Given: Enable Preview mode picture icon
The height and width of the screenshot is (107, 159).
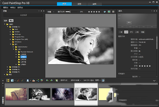Looking at the screenshot, I should point(109,12).
